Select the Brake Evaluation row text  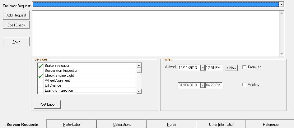tap(57, 66)
